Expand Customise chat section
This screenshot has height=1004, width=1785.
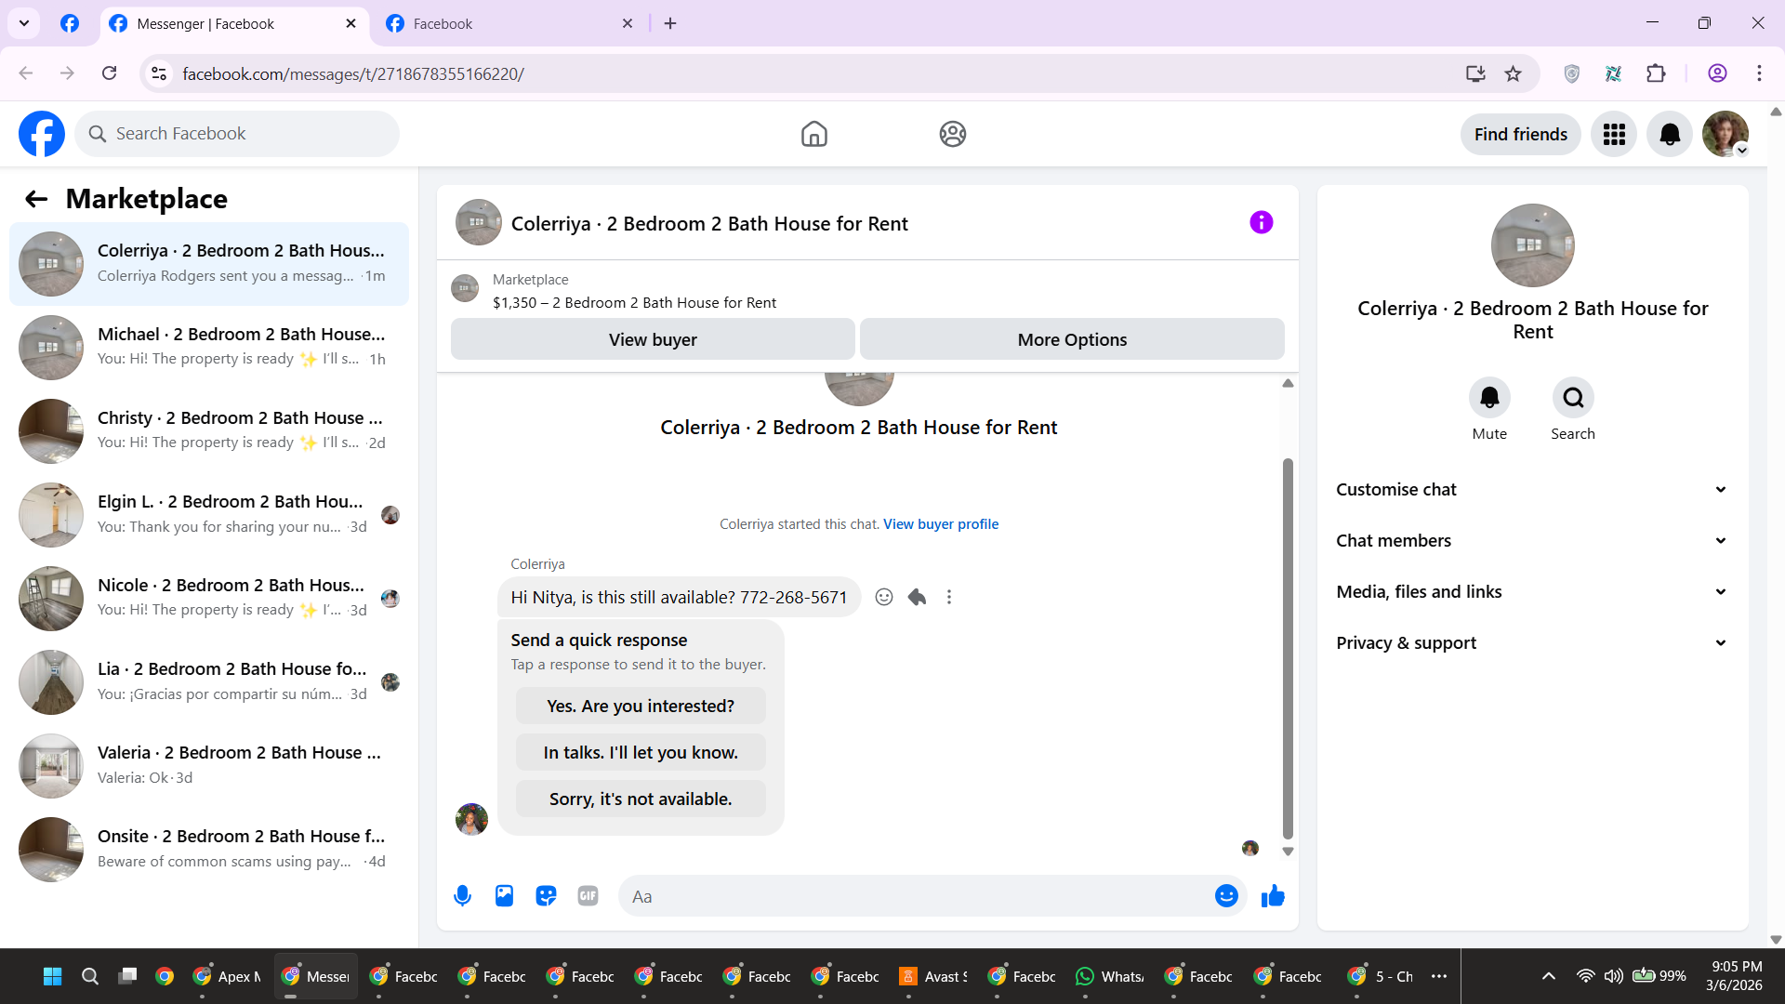coord(1532,490)
